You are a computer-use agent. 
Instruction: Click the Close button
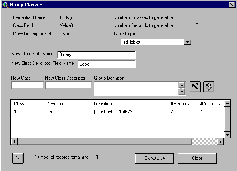click(x=197, y=158)
